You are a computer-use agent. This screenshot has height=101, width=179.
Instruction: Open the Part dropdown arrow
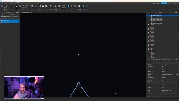39,9
